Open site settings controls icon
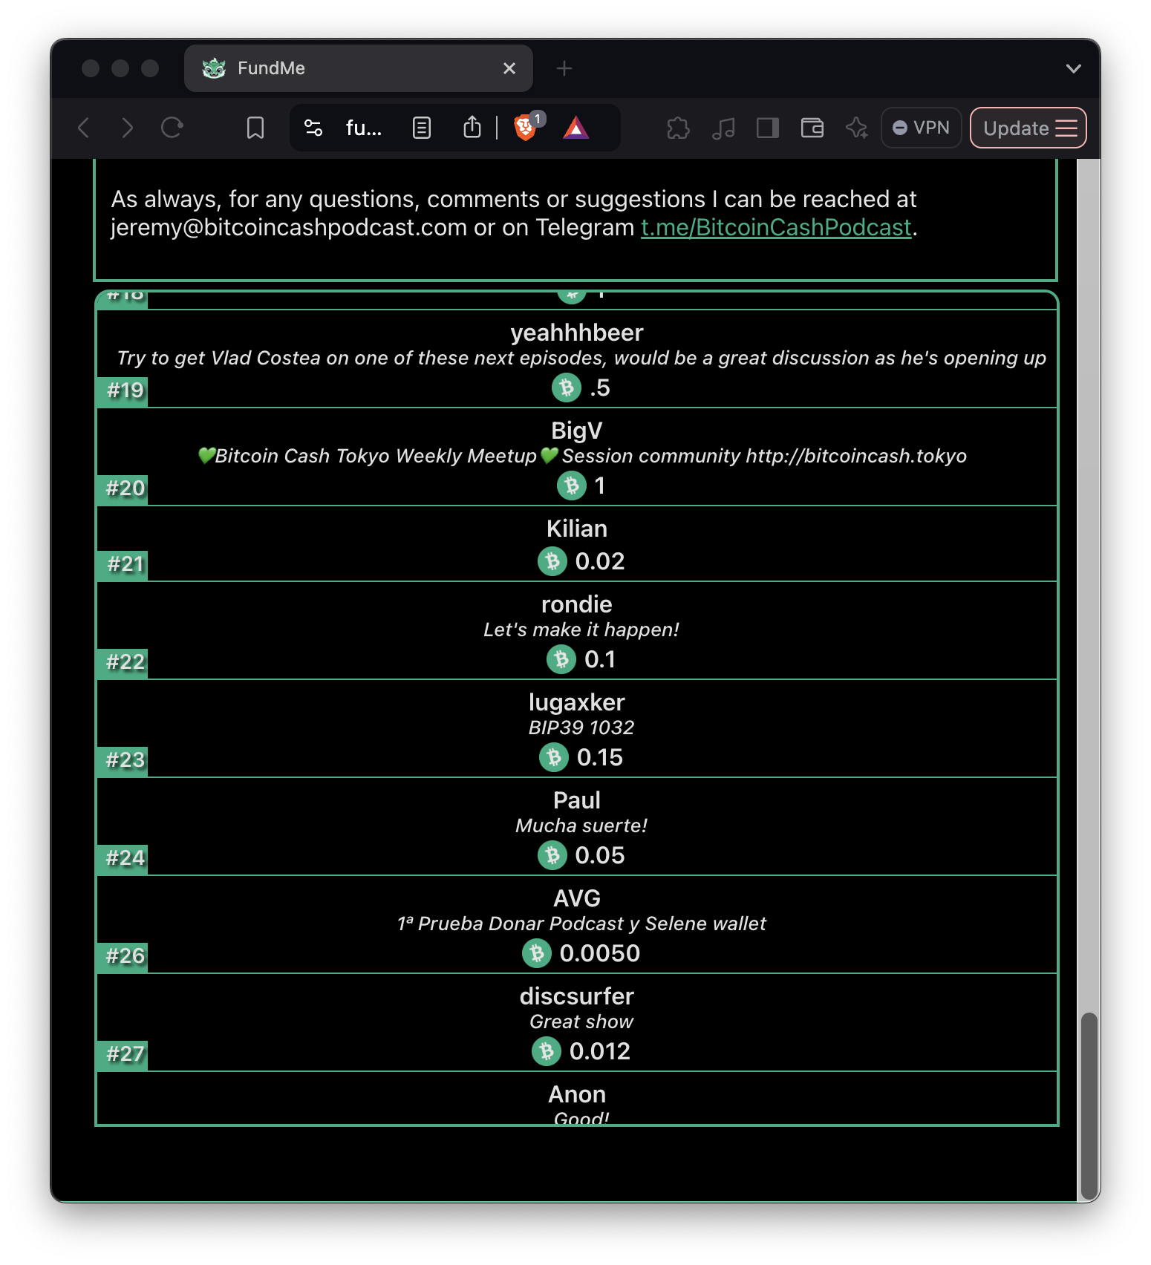The width and height of the screenshot is (1151, 1265). tap(313, 128)
